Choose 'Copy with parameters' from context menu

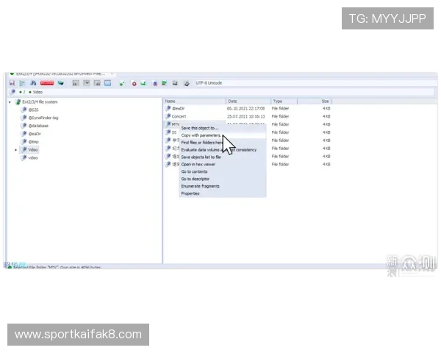[x=201, y=135]
